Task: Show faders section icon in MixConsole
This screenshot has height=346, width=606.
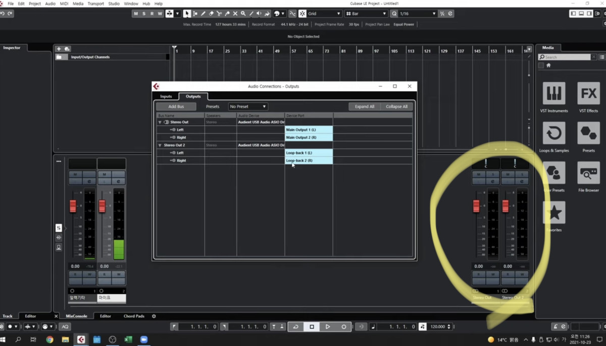Action: tap(59, 228)
